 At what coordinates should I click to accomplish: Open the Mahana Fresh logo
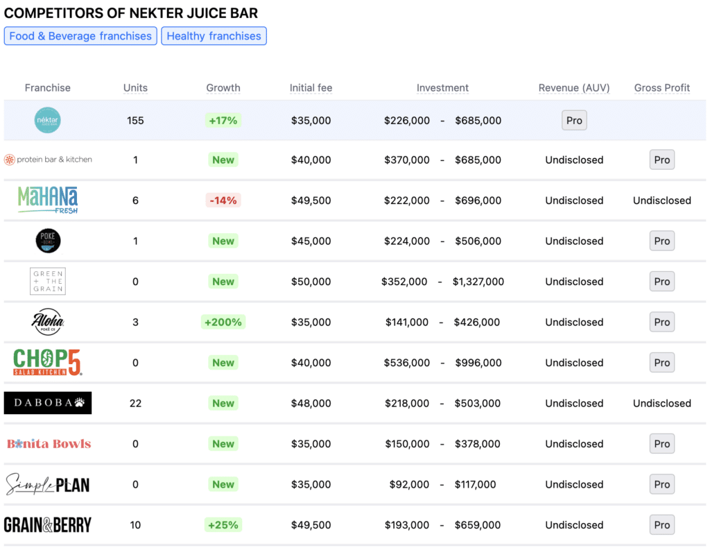(x=48, y=200)
